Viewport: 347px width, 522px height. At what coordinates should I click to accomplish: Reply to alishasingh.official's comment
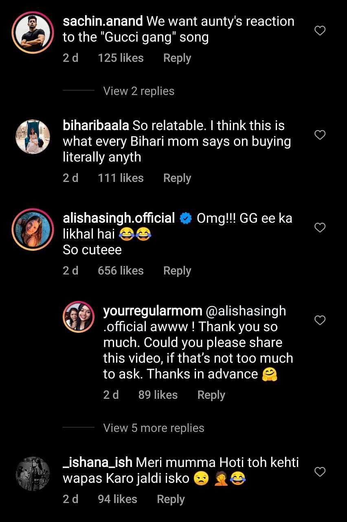pos(177,270)
